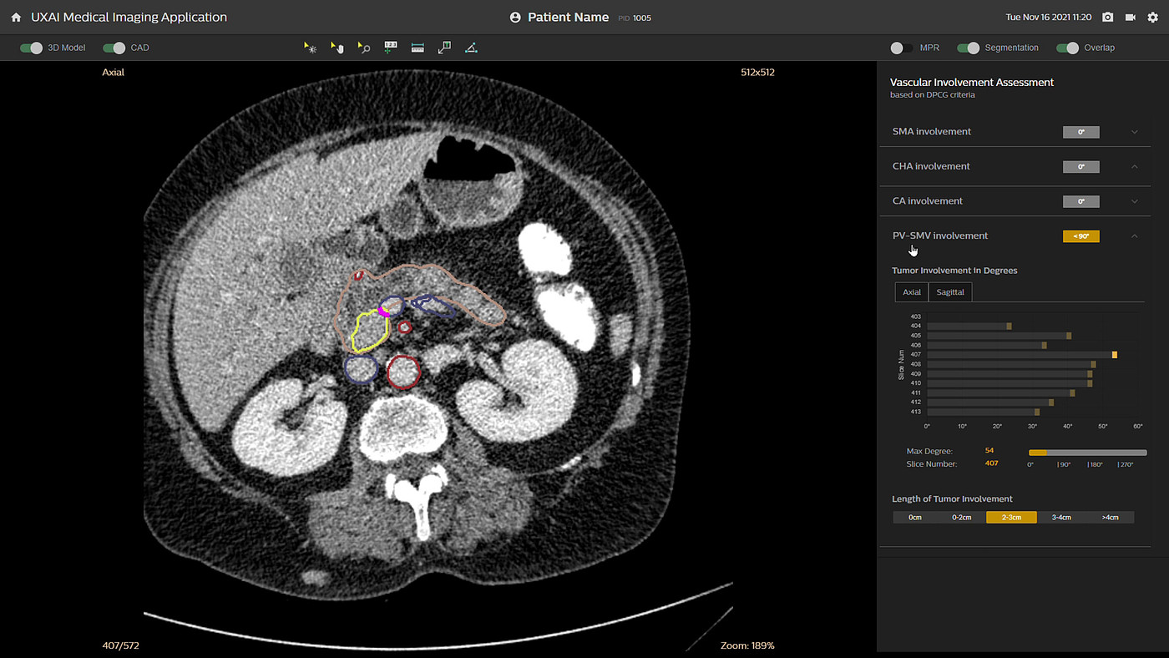Select the zoom magnifier tool

point(363,48)
